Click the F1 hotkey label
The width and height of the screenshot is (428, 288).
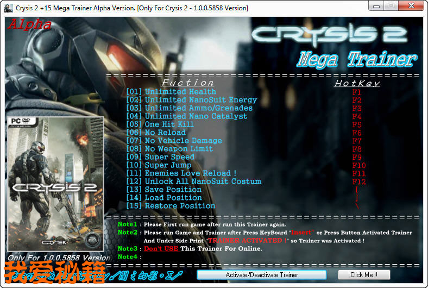[x=357, y=92]
